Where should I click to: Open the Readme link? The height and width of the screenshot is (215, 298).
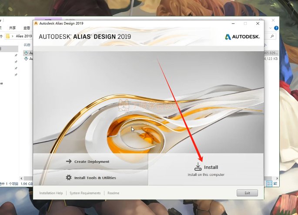point(113,193)
